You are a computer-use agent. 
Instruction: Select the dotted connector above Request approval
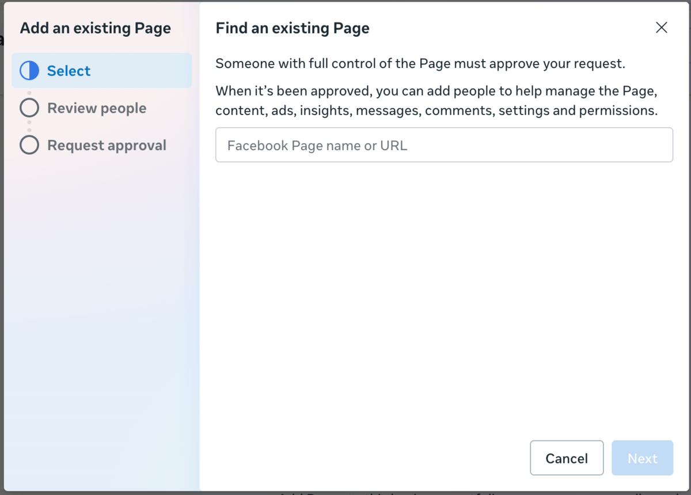29,127
